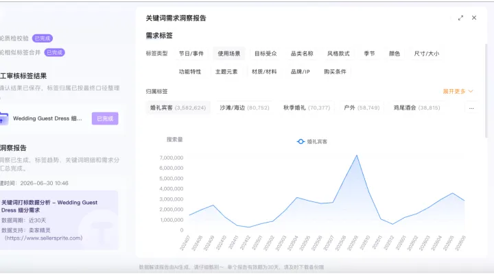Toggle the 婚礼宾客 chart legend marker
Screen dimensions: 494x276
[301, 142]
